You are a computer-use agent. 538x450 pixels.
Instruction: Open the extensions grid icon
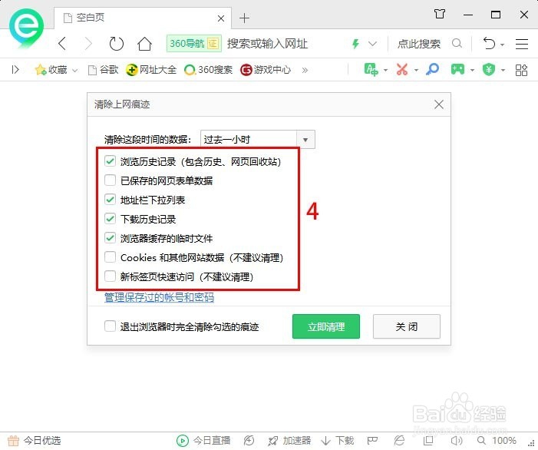point(521,70)
